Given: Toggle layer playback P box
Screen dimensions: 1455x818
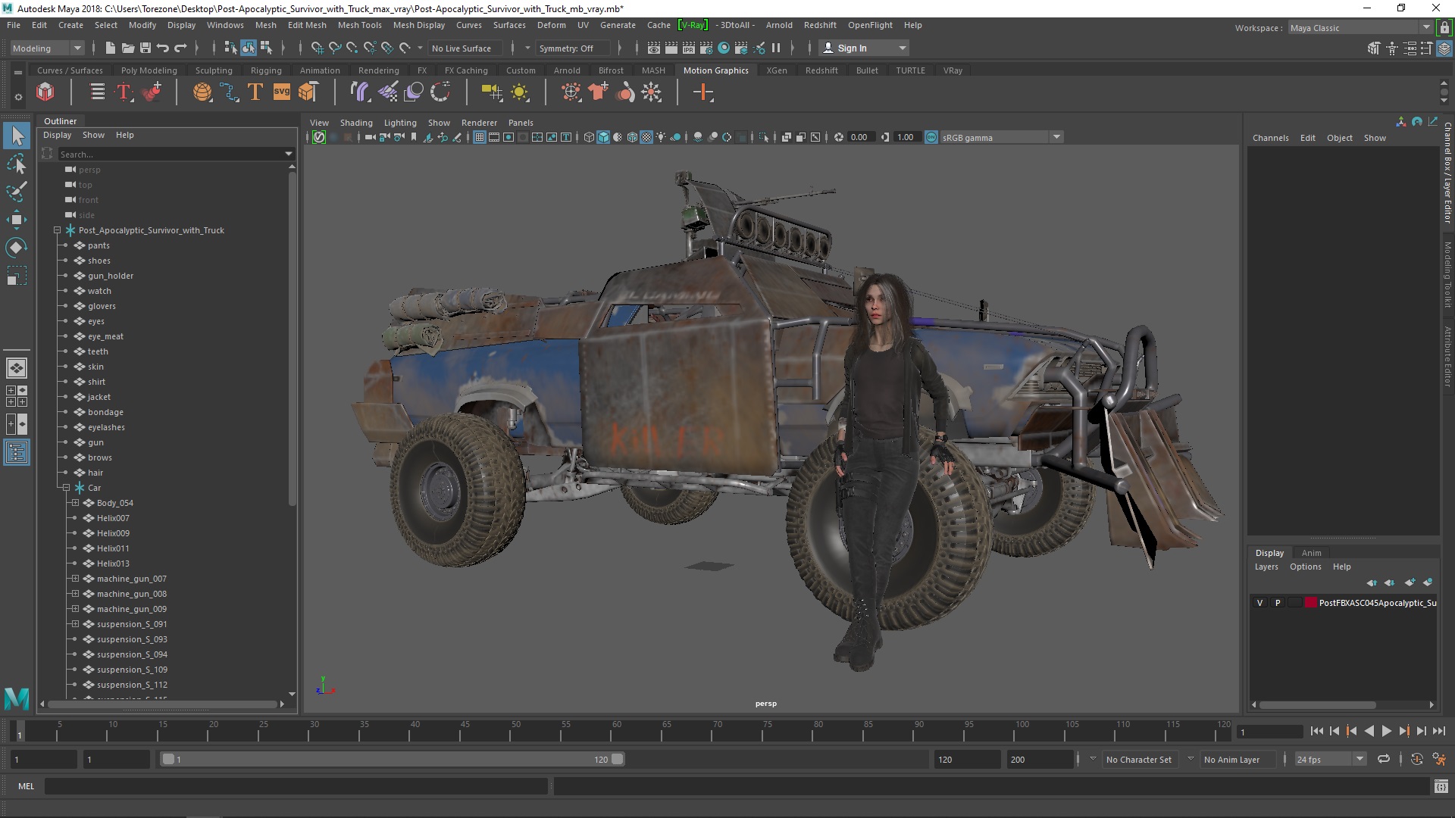Looking at the screenshot, I should [1278, 603].
